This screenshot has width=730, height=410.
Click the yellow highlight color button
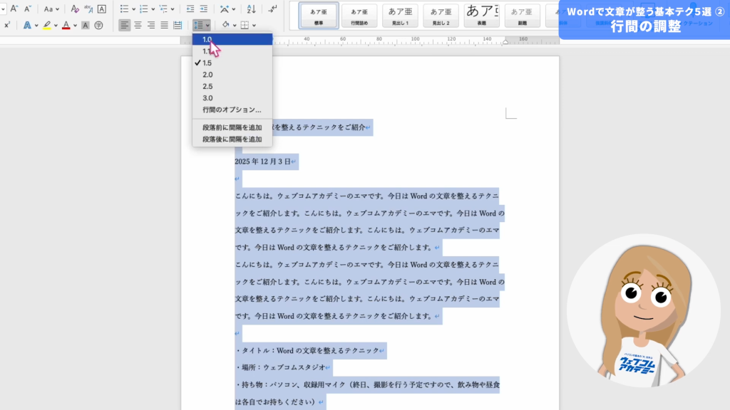point(46,25)
